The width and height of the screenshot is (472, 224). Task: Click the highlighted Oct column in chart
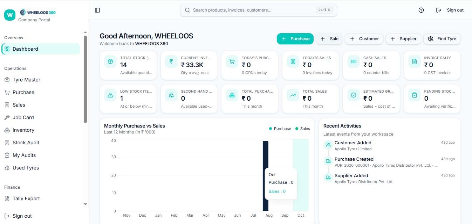(x=301, y=175)
